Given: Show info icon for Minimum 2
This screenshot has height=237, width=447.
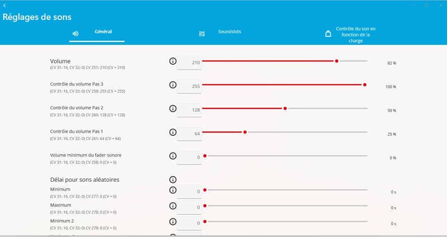Looking at the screenshot, I should pyautogui.click(x=173, y=221).
